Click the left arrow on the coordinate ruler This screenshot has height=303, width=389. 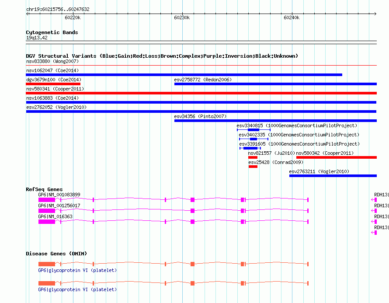click(28, 14)
